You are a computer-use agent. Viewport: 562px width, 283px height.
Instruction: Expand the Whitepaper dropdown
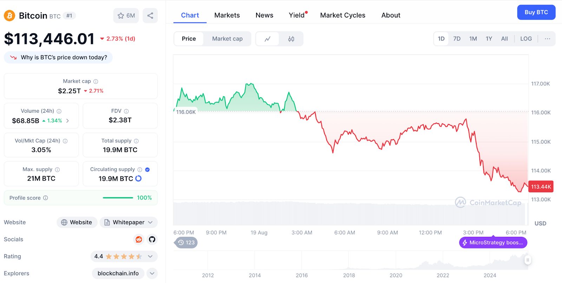pos(129,222)
